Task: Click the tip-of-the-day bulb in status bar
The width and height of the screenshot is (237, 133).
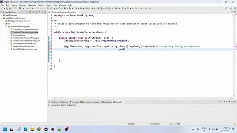Action: pyautogui.click(x=235, y=124)
